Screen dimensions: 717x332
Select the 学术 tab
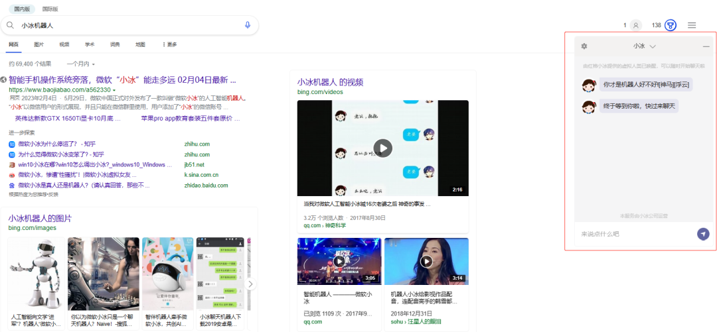(90, 45)
